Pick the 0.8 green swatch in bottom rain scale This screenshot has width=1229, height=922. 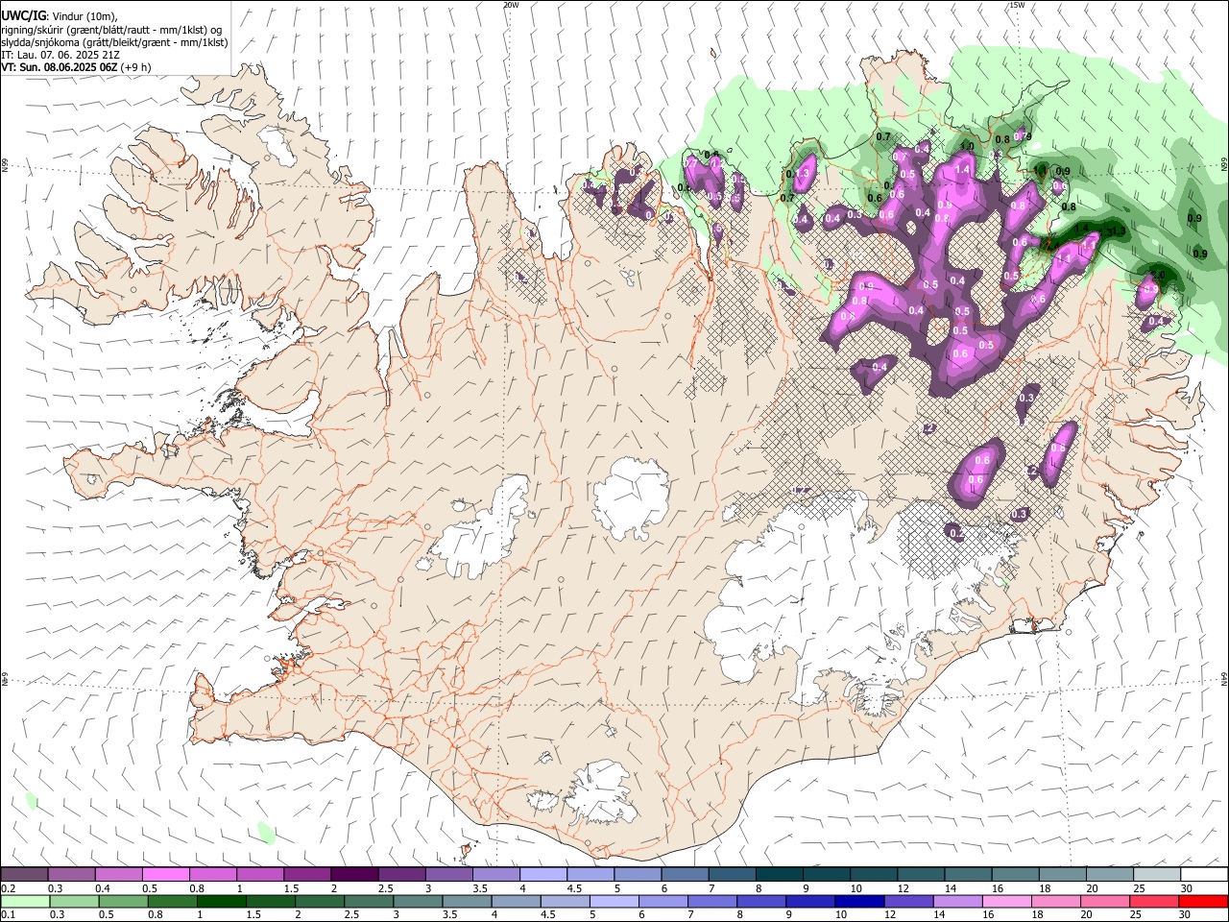click(x=172, y=901)
